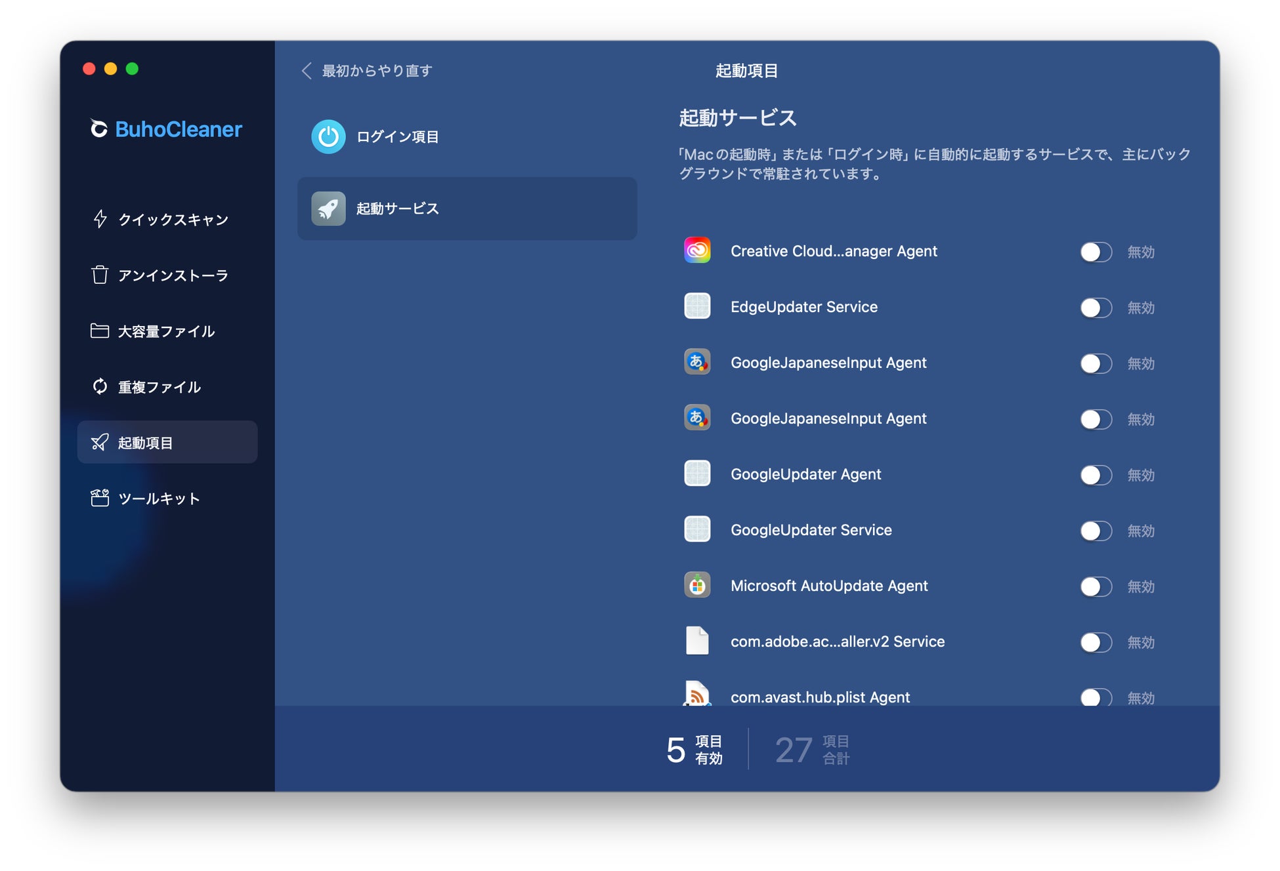This screenshot has width=1280, height=871.
Task: Open the Toolkit toolbox icon
Action: pos(100,498)
